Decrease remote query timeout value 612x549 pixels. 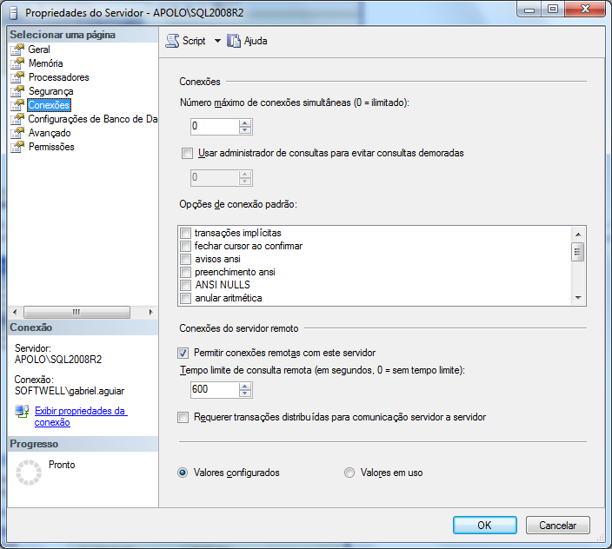(245, 394)
